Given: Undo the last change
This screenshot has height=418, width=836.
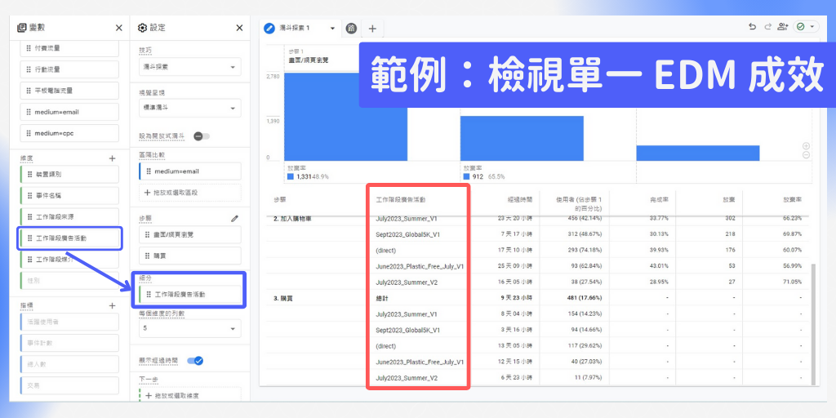Looking at the screenshot, I should pyautogui.click(x=752, y=27).
